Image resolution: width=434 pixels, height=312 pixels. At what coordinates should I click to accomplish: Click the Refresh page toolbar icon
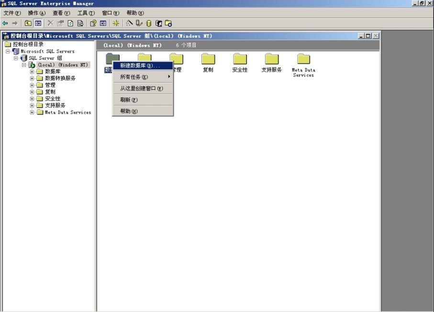click(71, 23)
